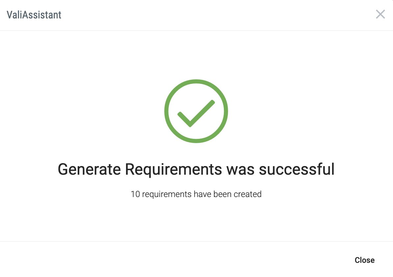Click the word "requirements" in the small message
Image resolution: width=393 pixels, height=277 pixels.
167,195
